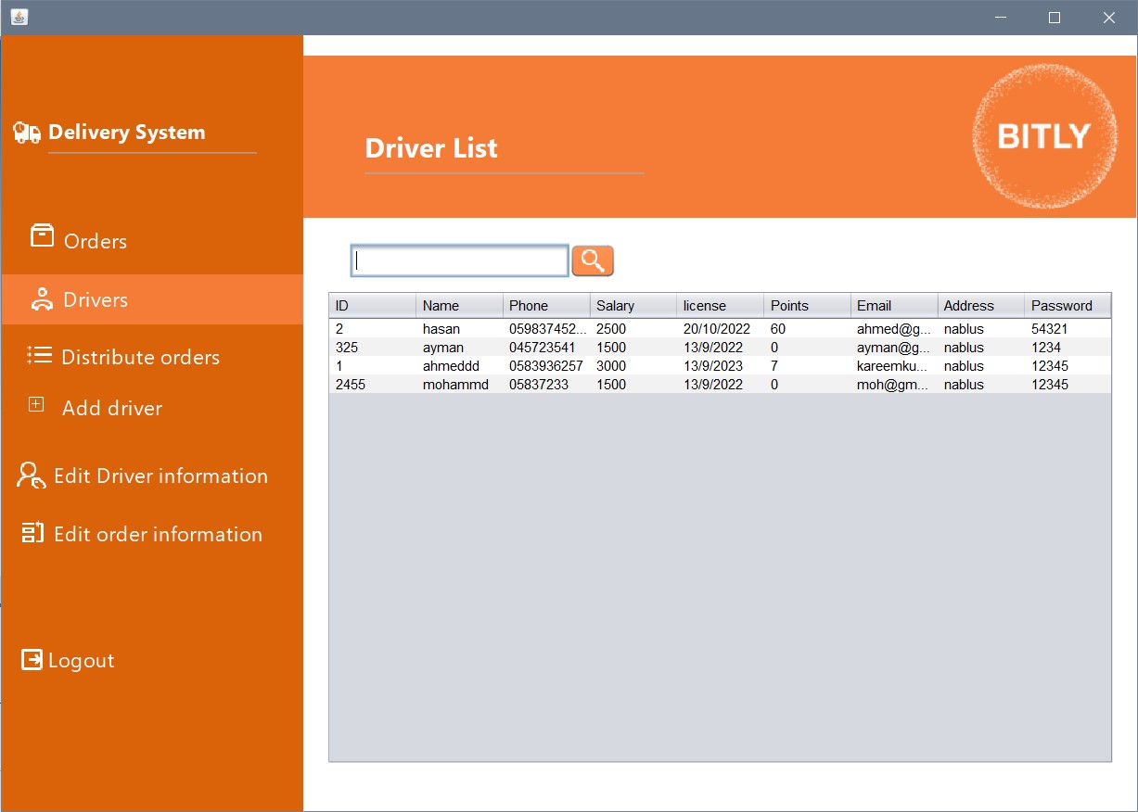Click the ID column header

pyautogui.click(x=373, y=305)
